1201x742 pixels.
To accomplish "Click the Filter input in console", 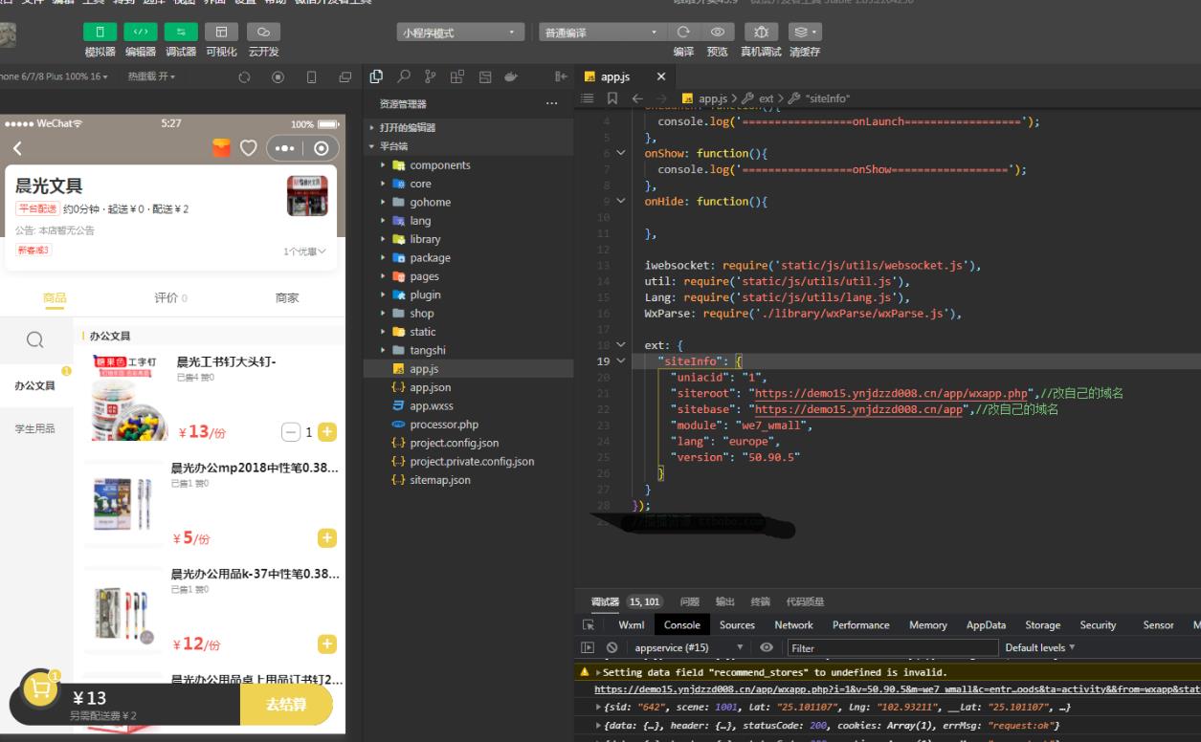I will pyautogui.click(x=893, y=647).
